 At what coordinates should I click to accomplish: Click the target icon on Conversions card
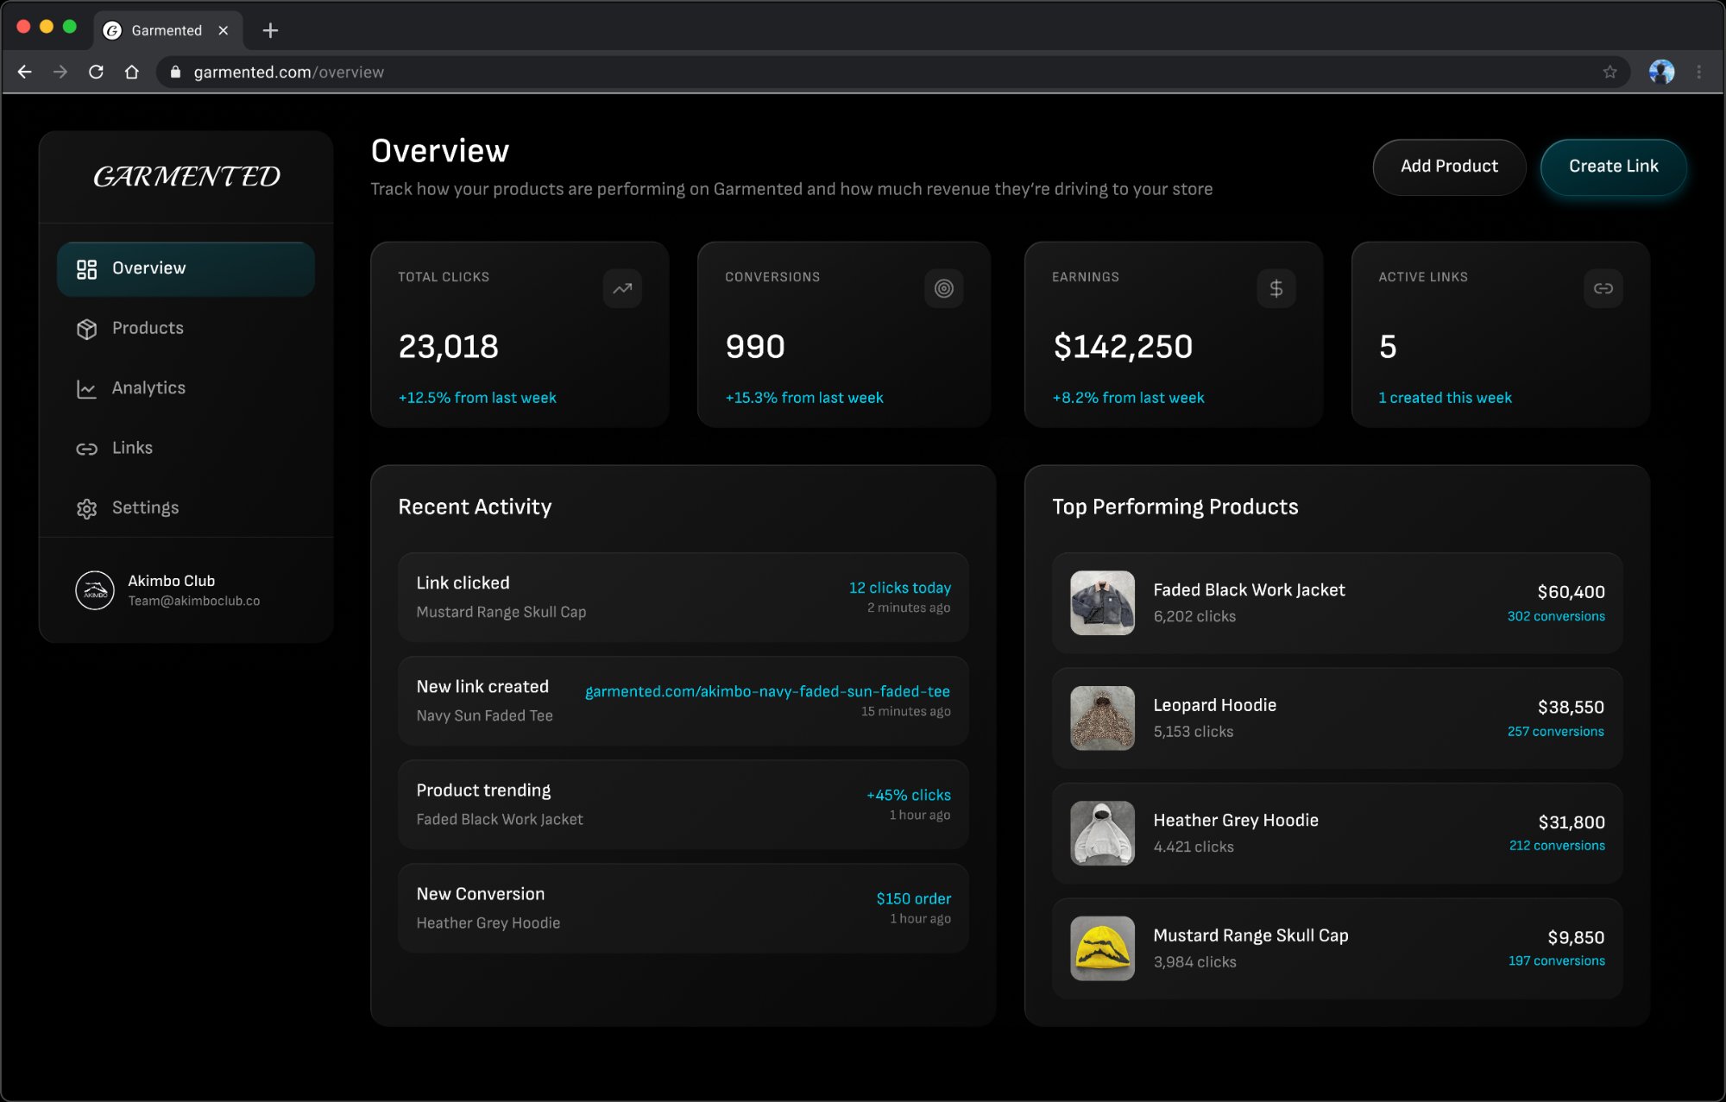[943, 289]
